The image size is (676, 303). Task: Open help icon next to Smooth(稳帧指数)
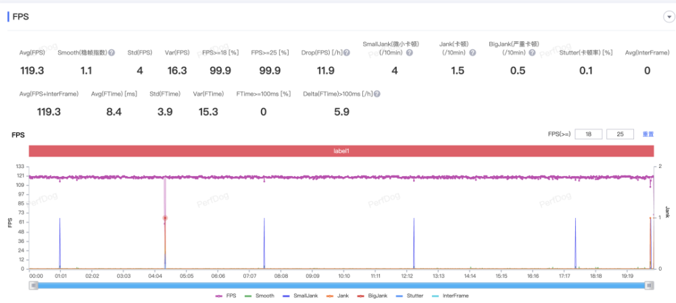[112, 53]
